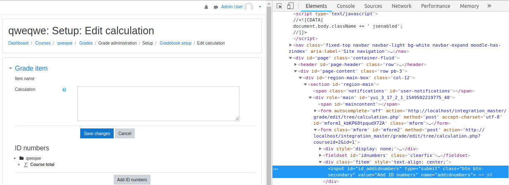This screenshot has width=509, height=185.
Task: Collapse the region-main-box div node
Action: [300, 78]
